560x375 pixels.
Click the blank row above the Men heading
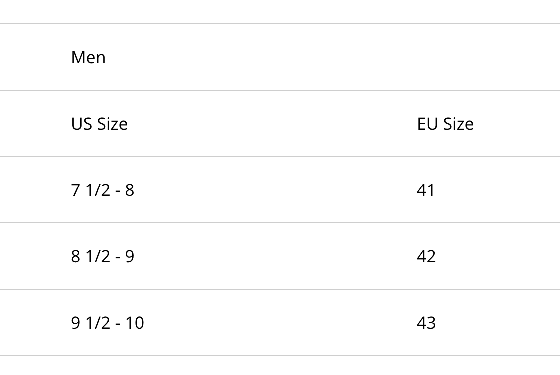tap(280, 11)
